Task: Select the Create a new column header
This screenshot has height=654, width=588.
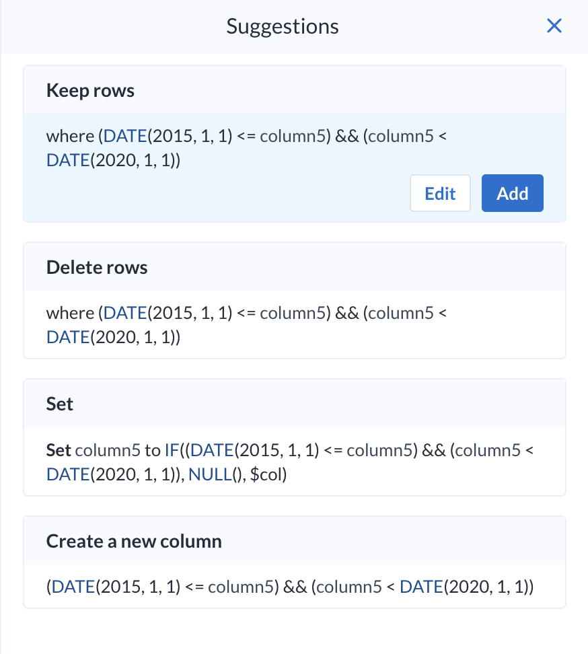Action: (x=134, y=541)
